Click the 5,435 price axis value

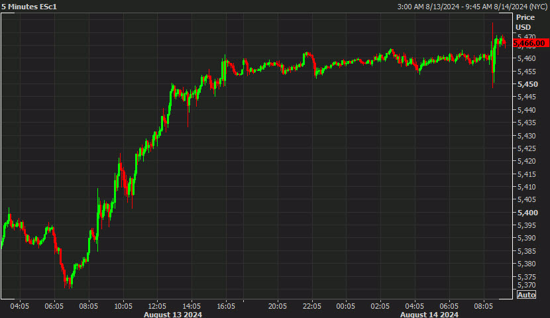pyautogui.click(x=527, y=123)
